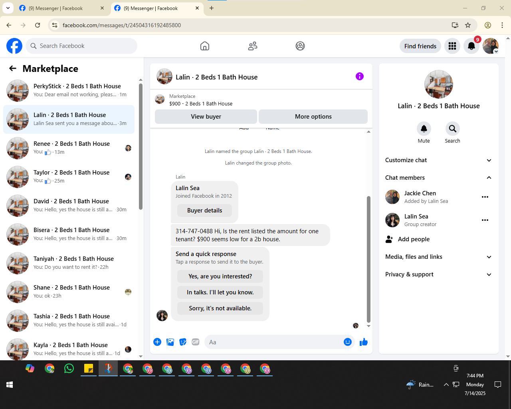Open the PerkyStick conversation

tap(69, 91)
